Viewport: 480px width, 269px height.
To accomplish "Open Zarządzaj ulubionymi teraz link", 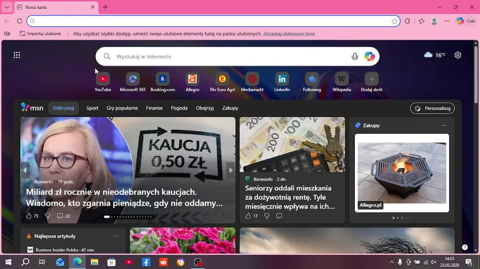I will 289,34.
